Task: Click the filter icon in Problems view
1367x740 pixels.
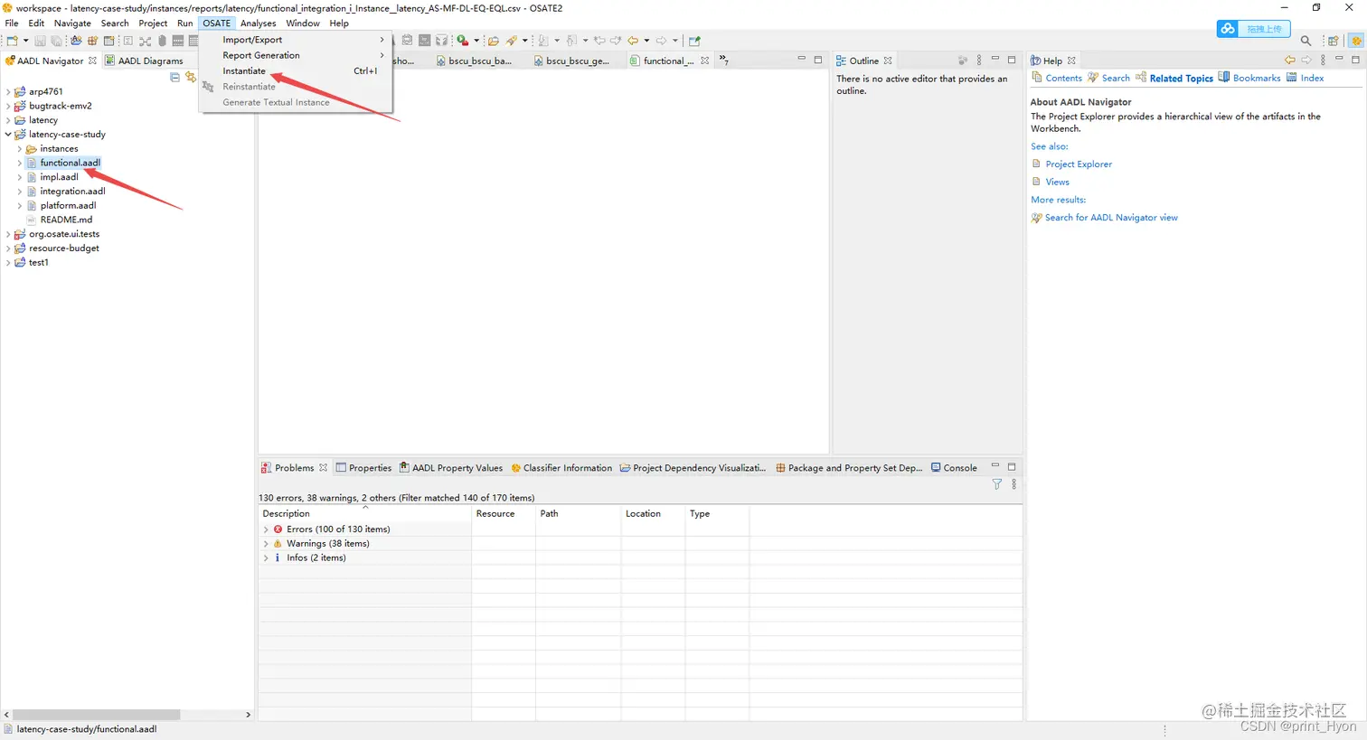Action: pyautogui.click(x=996, y=484)
